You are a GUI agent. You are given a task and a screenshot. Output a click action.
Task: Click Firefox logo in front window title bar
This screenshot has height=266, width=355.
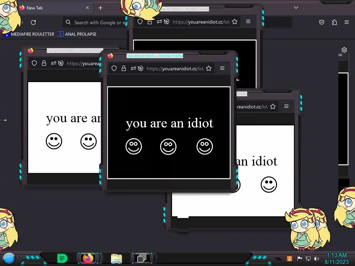pos(110,56)
